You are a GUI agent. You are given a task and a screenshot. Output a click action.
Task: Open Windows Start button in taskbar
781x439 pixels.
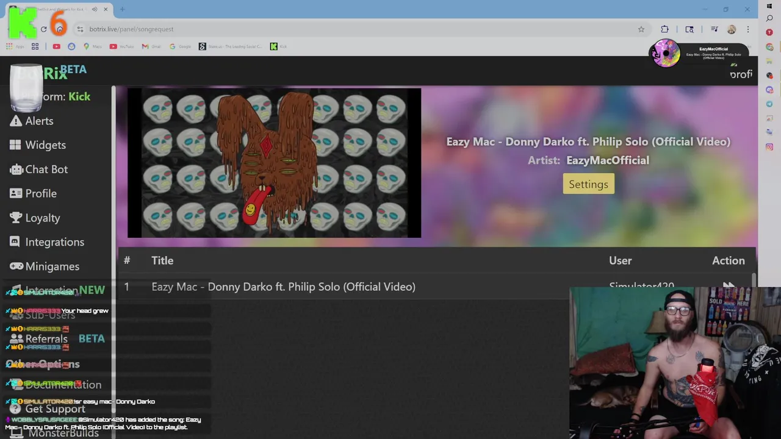[769, 5]
